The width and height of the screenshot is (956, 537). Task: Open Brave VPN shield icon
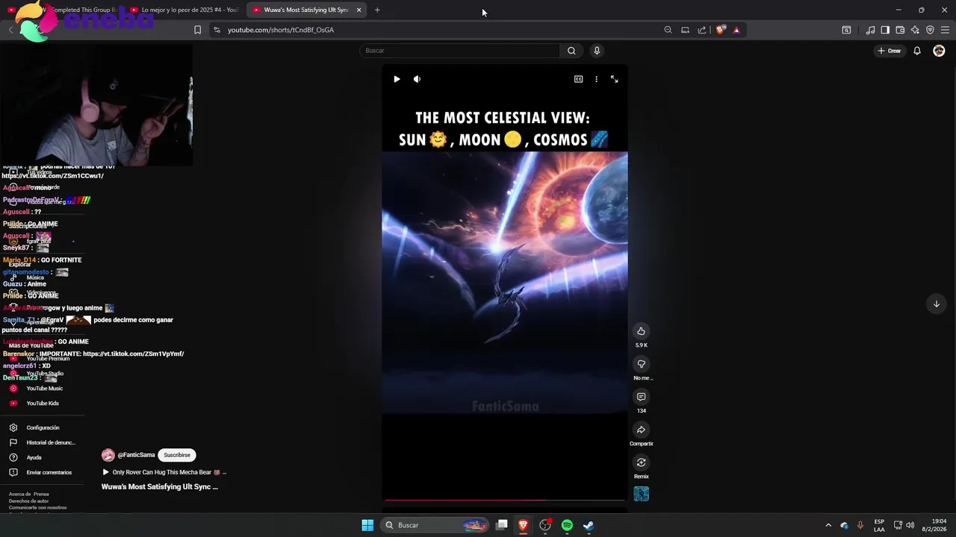pyautogui.click(x=930, y=30)
